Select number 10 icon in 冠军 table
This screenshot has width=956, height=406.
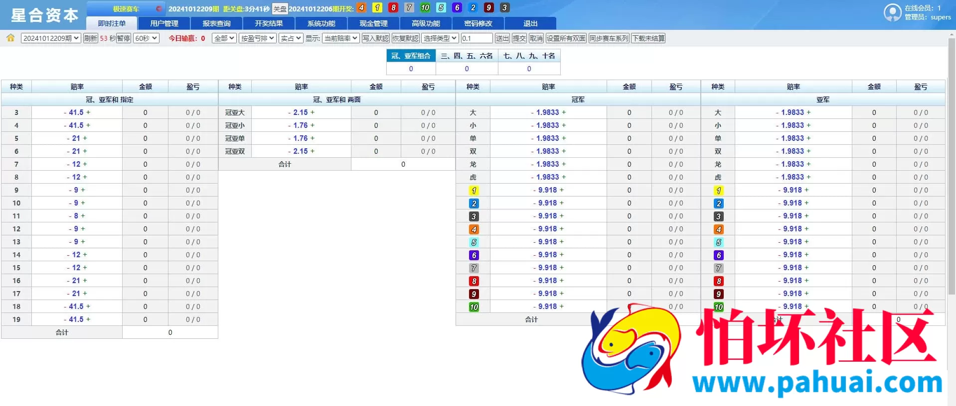pyautogui.click(x=474, y=307)
